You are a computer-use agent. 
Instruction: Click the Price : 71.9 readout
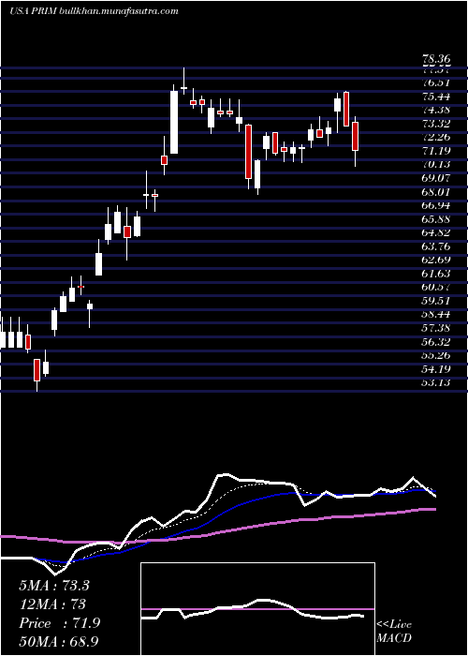point(59,623)
